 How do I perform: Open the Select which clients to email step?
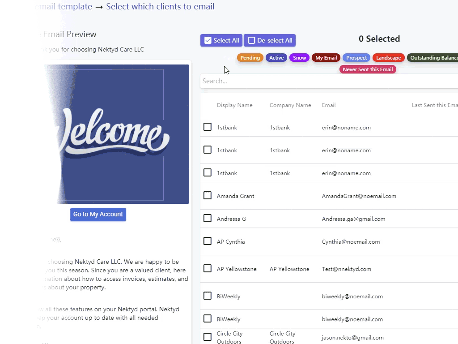pyautogui.click(x=160, y=6)
